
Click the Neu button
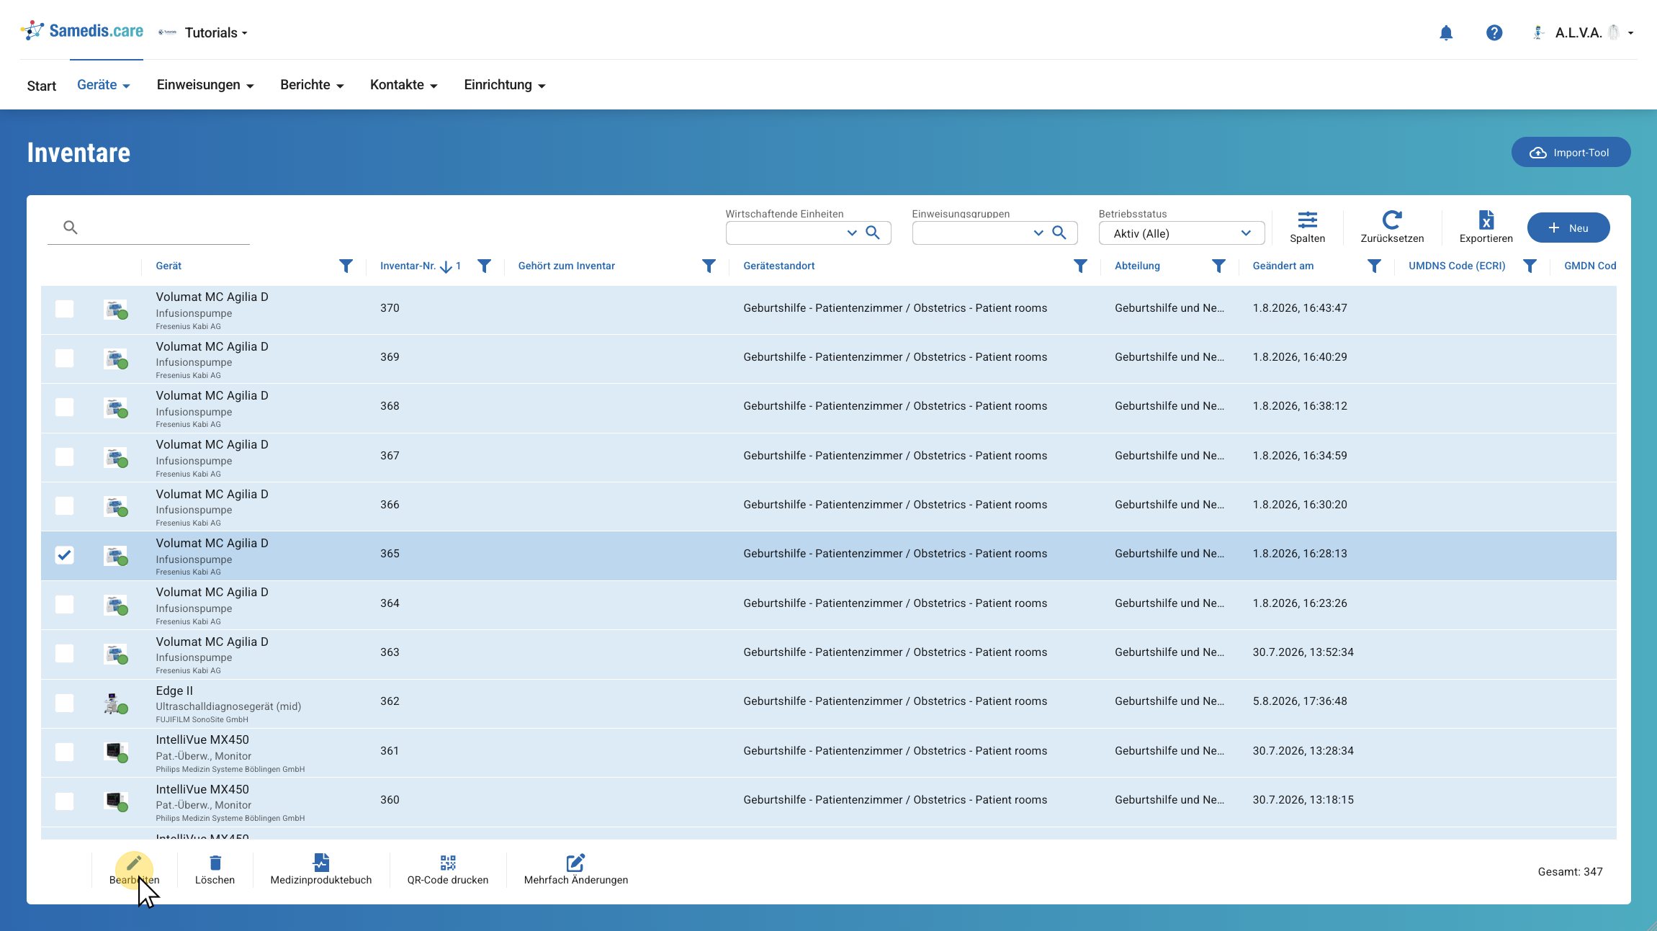point(1568,228)
